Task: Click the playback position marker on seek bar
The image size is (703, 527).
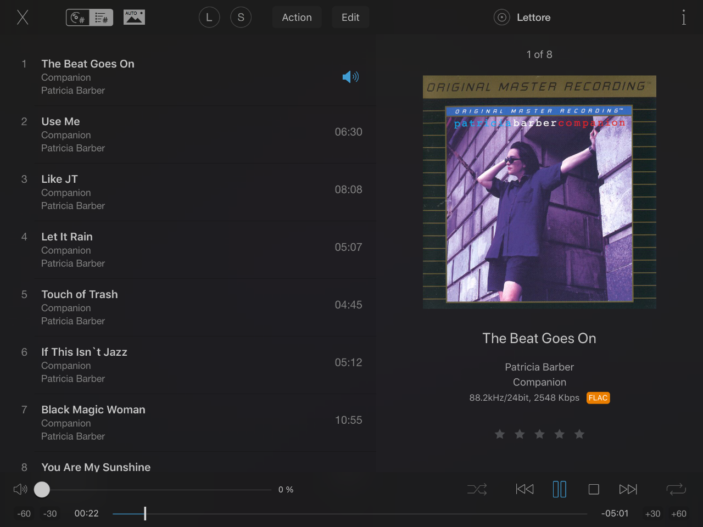Action: 145,513
